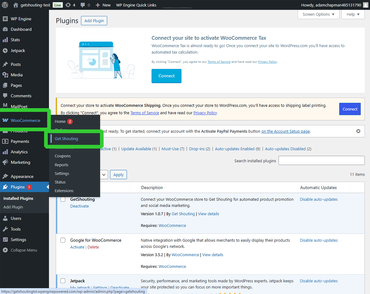Screen dimensions: 370x294
Task: Check the GetShouting plugin checkbox
Action: 63,199
